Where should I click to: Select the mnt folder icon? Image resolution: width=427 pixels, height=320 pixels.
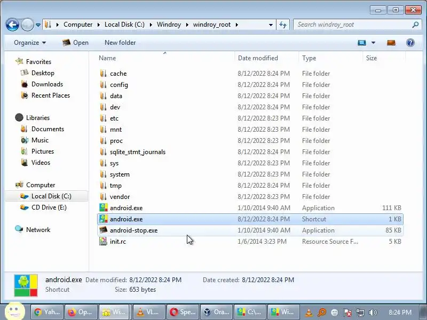(x=103, y=129)
